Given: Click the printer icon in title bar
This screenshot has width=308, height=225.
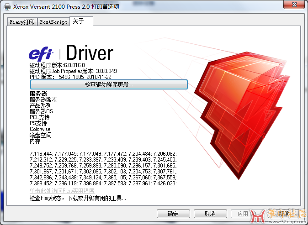Looking at the screenshot, I should pyautogui.click(x=7, y=7).
